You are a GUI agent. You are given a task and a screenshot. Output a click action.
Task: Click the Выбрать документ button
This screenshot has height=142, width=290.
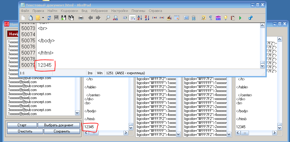click(x=59, y=125)
